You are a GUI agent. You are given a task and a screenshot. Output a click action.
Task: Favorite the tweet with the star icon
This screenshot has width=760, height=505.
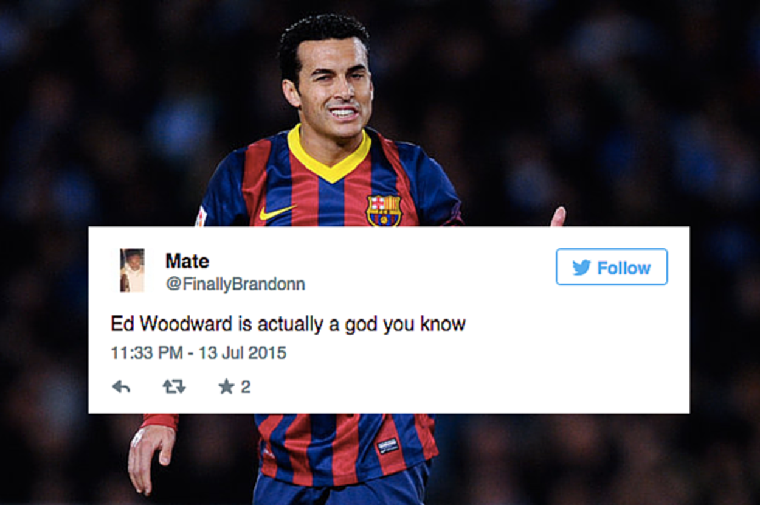pos(226,386)
